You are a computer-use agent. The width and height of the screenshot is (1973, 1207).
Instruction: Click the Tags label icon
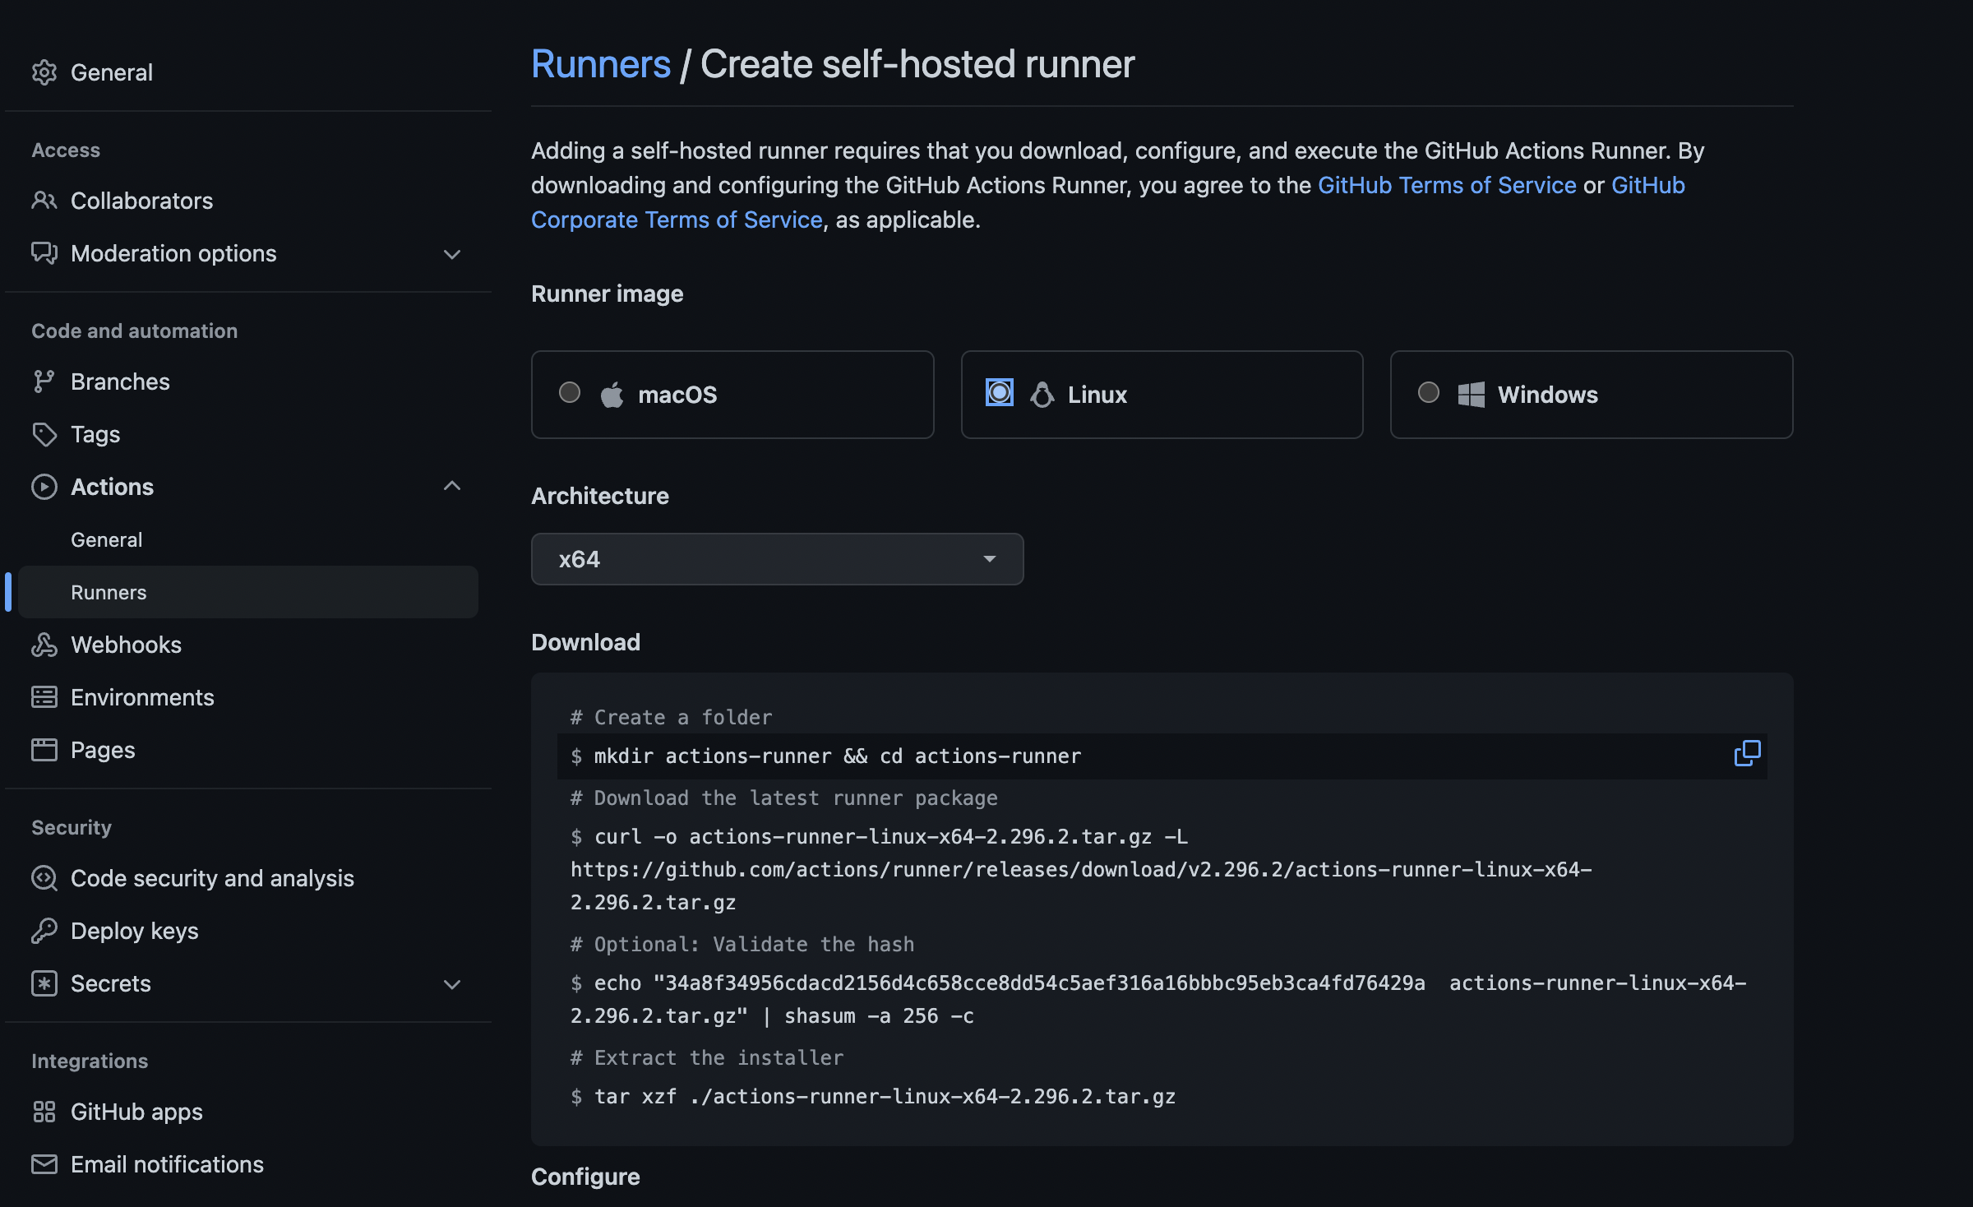[x=44, y=434]
